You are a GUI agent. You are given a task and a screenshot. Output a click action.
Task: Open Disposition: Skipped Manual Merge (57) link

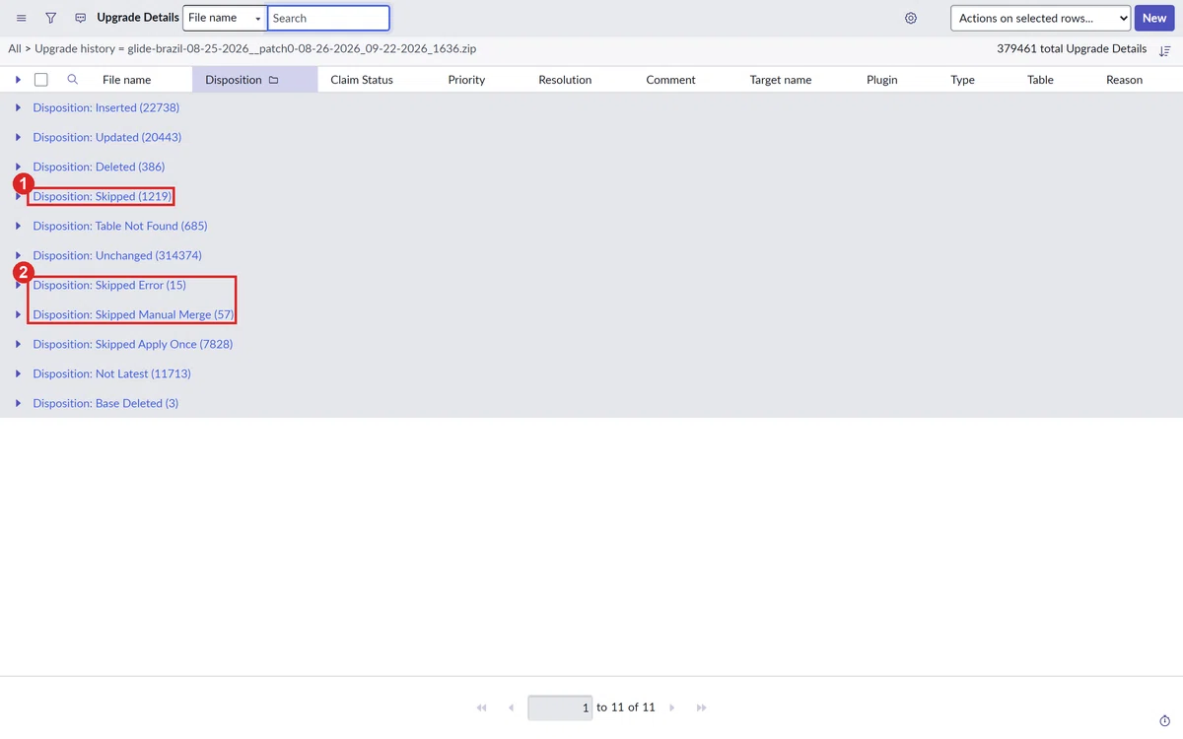tap(133, 314)
